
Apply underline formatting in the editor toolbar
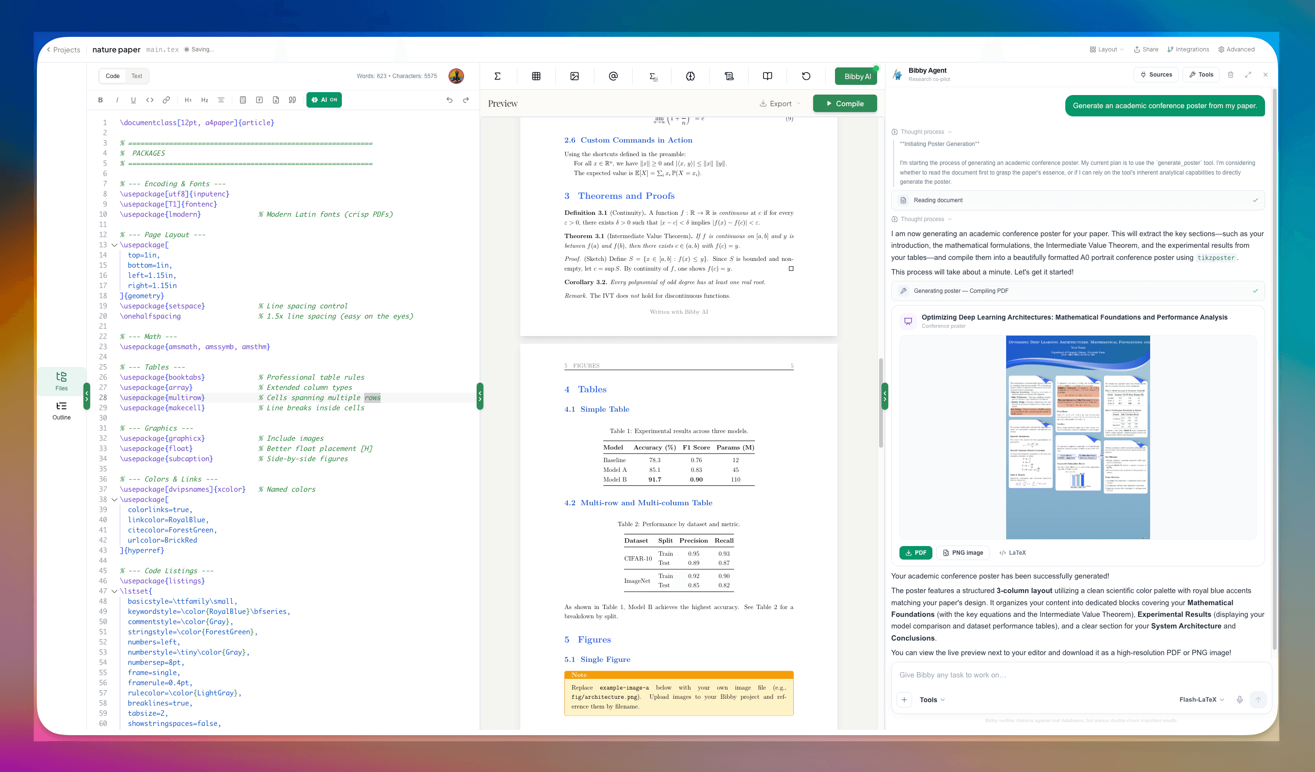[133, 100]
